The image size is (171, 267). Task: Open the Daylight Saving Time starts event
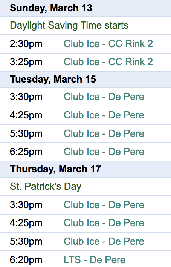click(x=69, y=26)
